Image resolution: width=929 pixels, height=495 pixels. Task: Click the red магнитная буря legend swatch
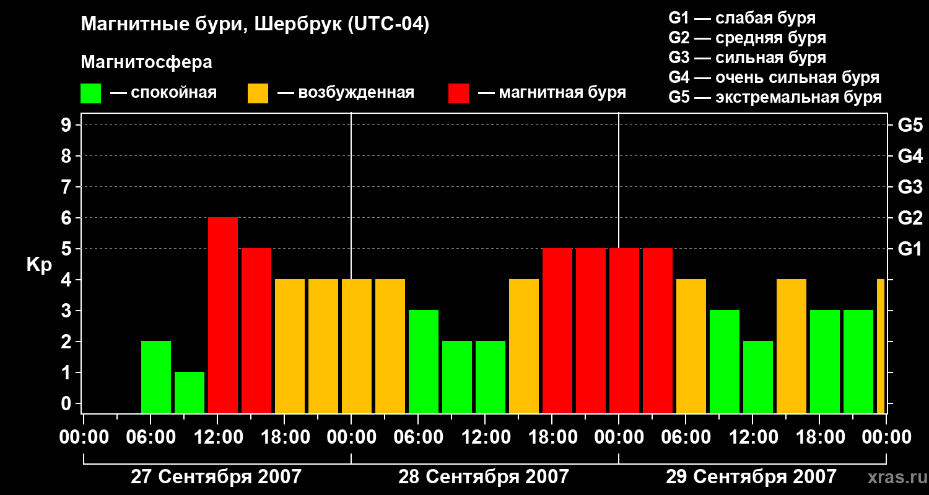coord(458,93)
